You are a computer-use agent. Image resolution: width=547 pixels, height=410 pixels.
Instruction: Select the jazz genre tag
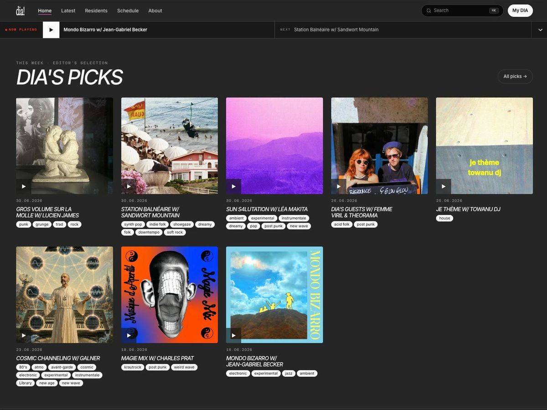point(289,374)
